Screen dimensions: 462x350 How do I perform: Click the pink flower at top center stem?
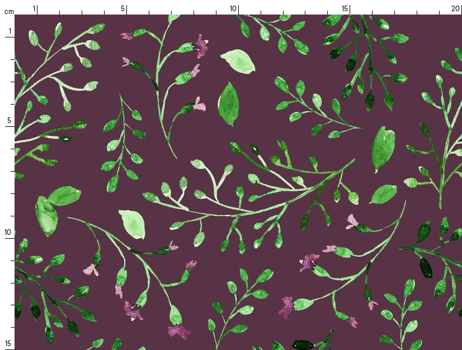200,46
